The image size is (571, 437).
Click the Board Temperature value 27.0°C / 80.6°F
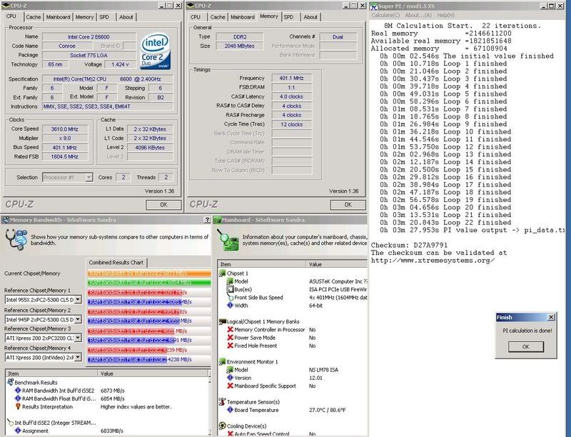tap(327, 410)
